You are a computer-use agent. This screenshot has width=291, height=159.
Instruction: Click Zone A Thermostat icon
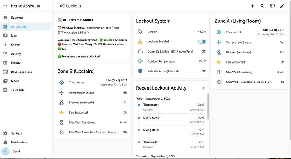click(218, 32)
